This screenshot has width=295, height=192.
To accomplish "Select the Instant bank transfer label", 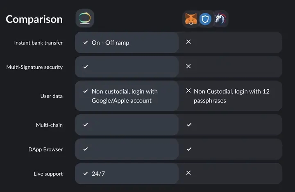I will click(x=39, y=43).
